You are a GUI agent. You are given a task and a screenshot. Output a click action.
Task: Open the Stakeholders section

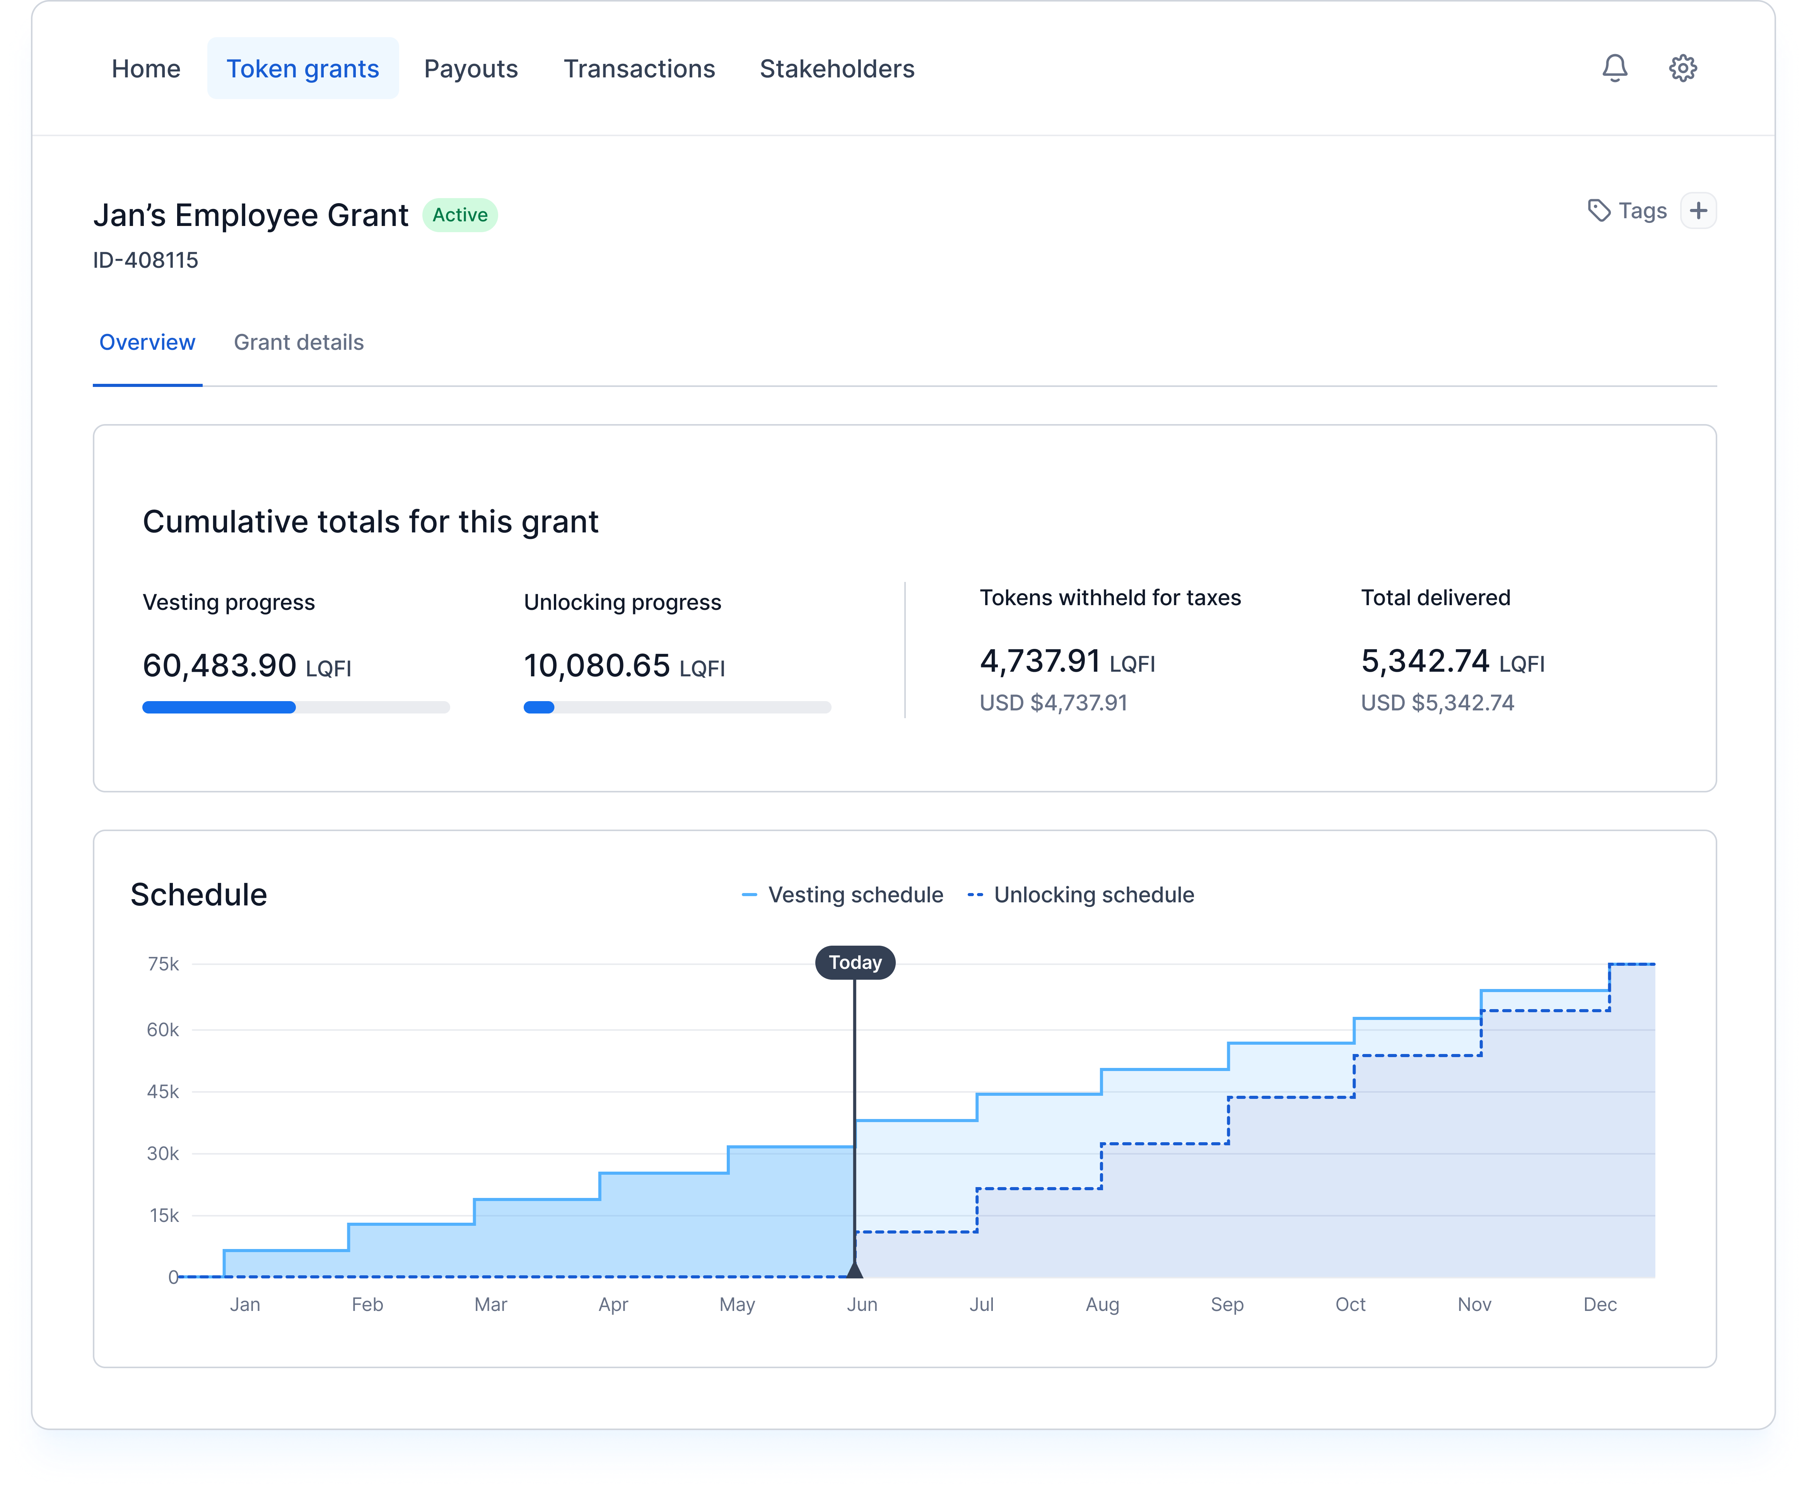click(x=837, y=69)
